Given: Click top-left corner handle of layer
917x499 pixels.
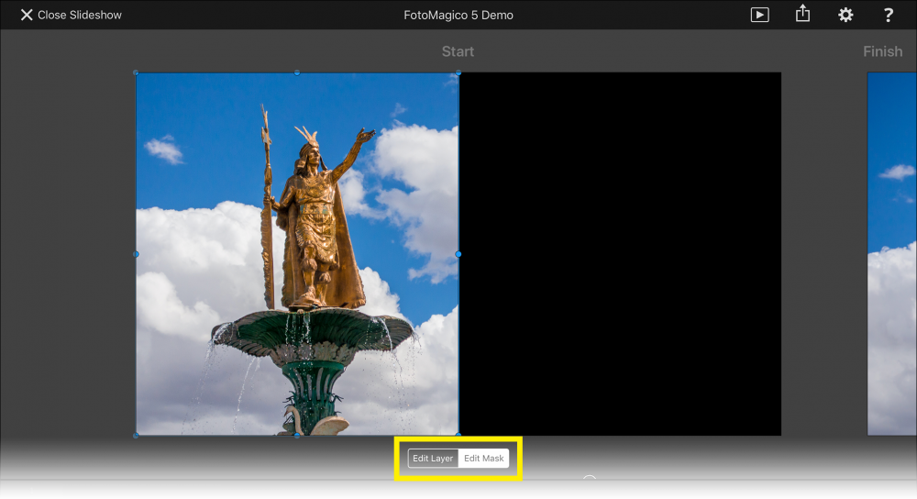Looking at the screenshot, I should (137, 72).
